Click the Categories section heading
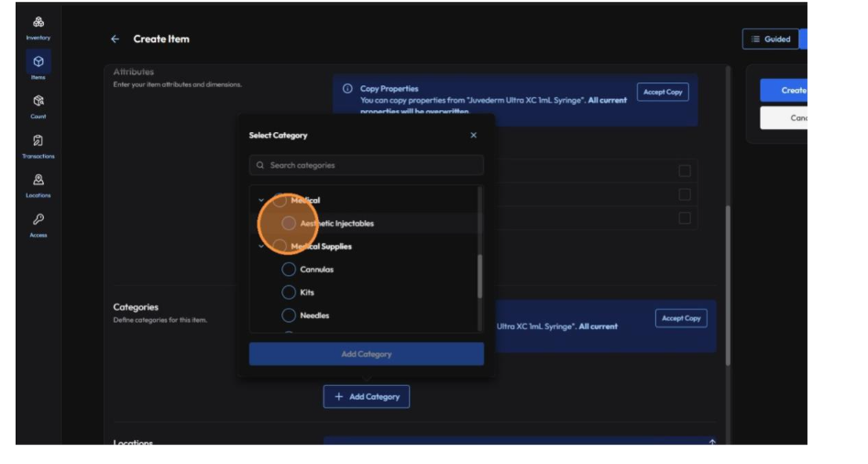 coord(136,307)
